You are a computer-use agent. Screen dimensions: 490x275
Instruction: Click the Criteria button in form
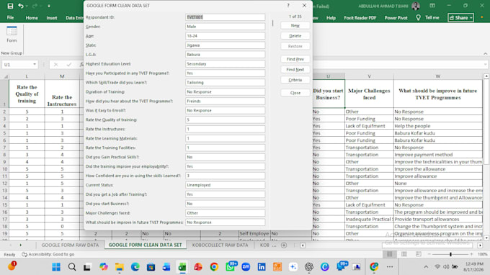pyautogui.click(x=295, y=80)
